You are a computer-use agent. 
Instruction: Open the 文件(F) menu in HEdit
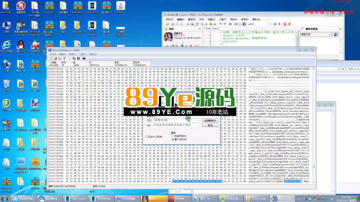click(53, 54)
